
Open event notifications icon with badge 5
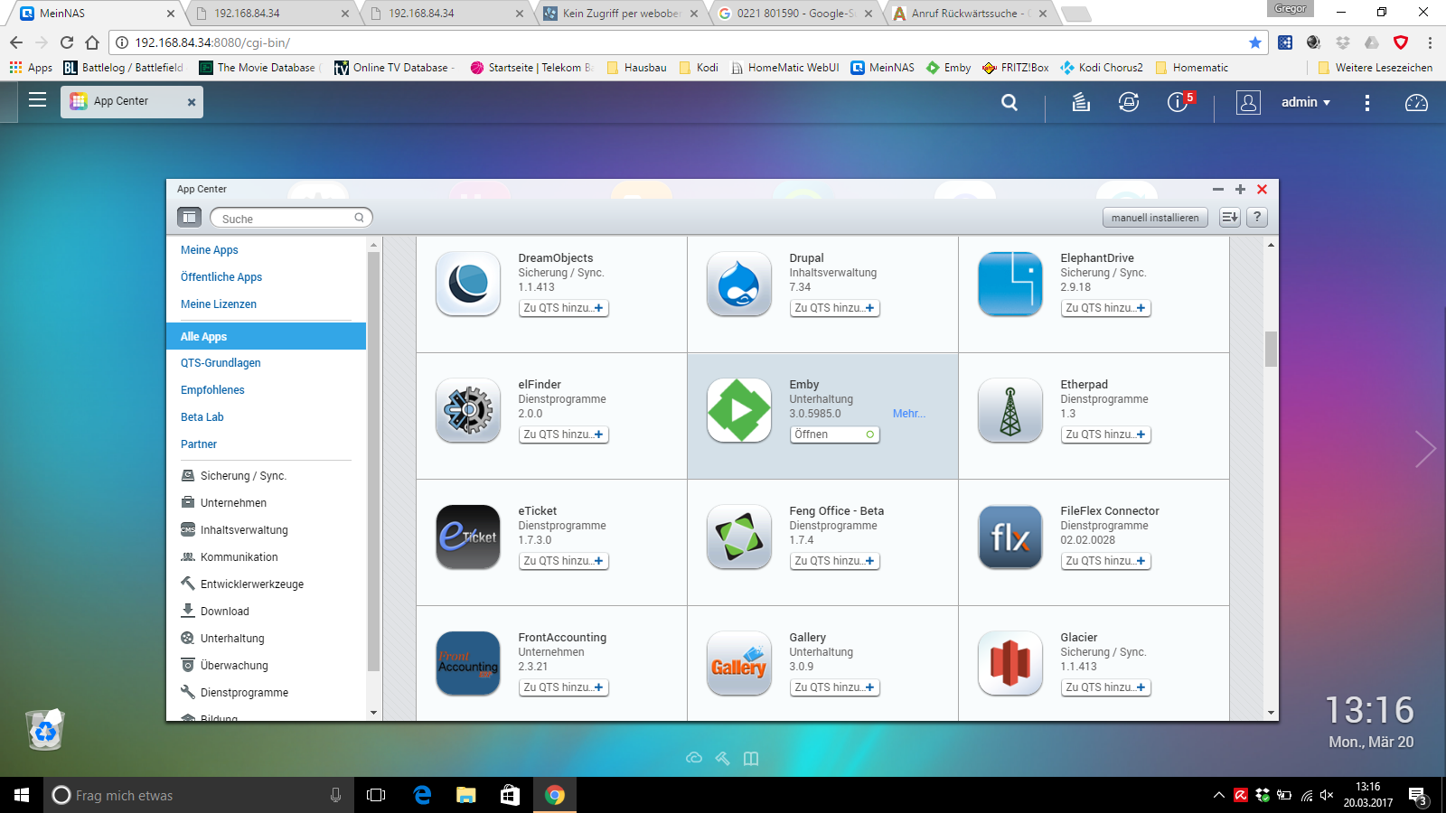point(1178,102)
